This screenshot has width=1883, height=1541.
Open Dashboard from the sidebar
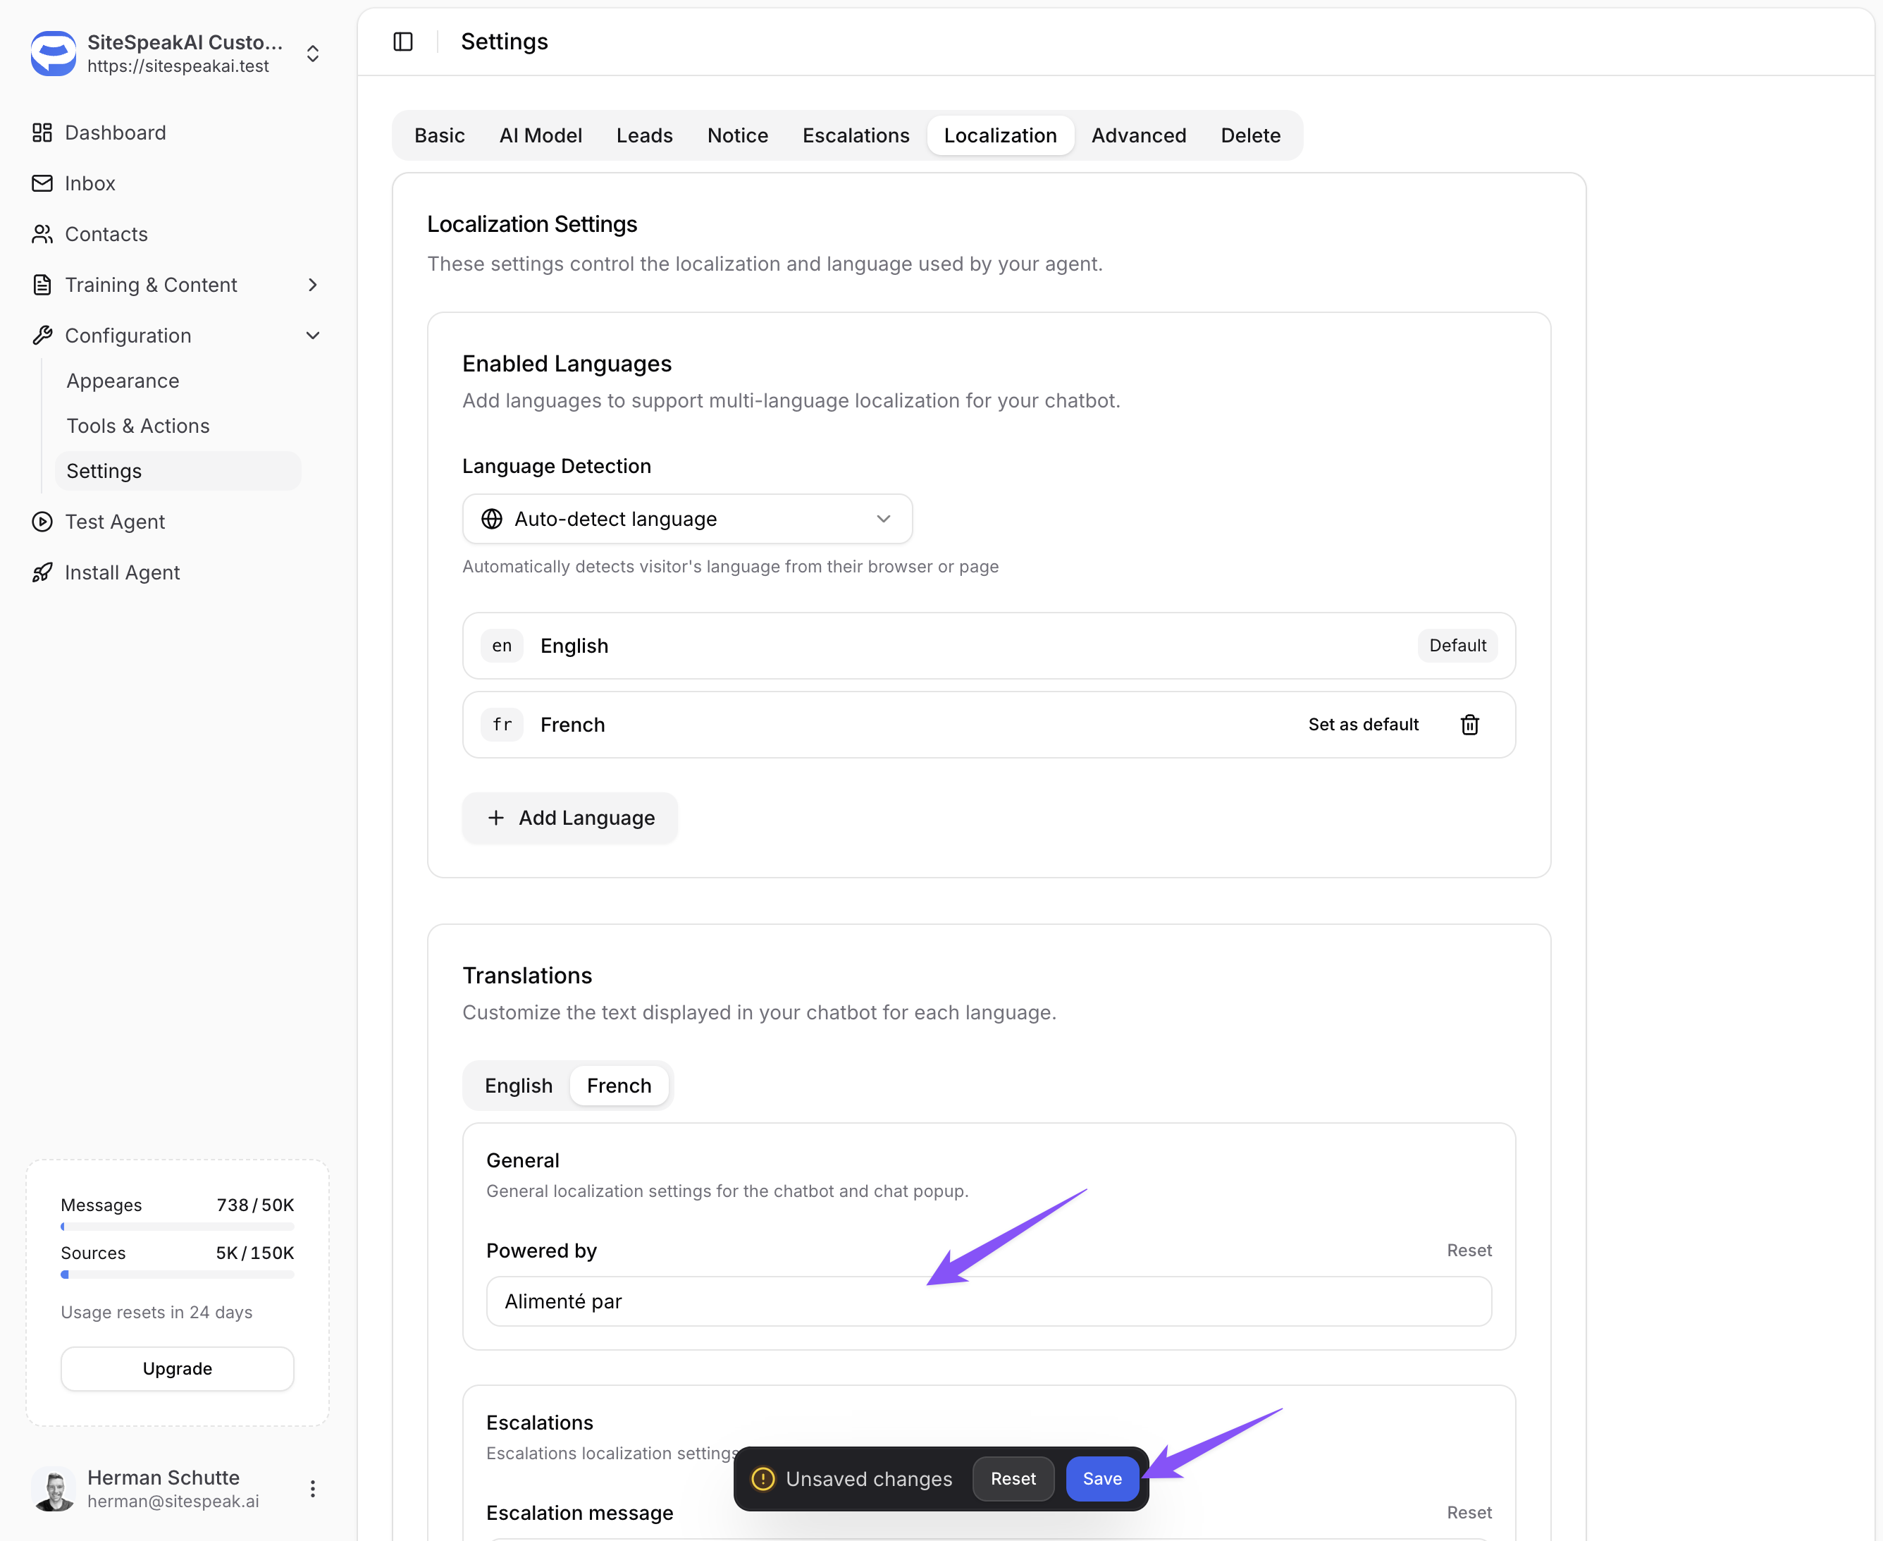point(114,133)
